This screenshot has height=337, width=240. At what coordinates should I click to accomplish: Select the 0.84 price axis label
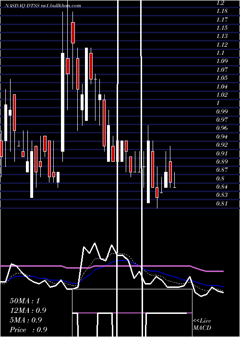222,187
